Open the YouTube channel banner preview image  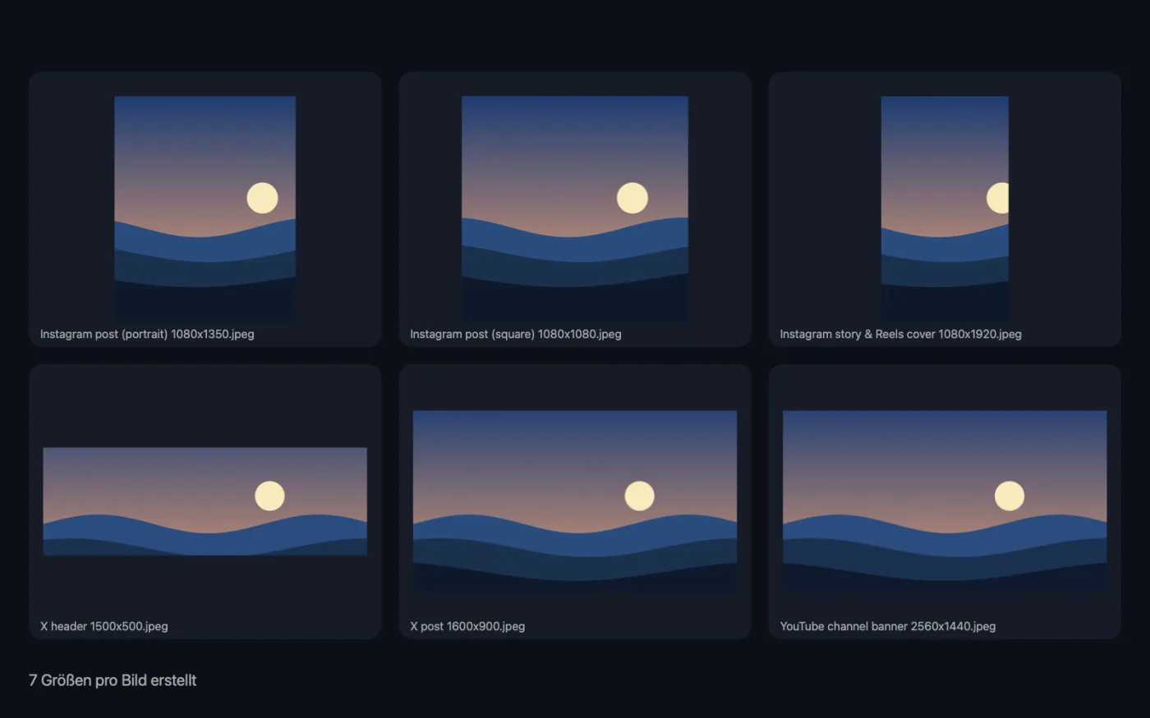945,501
